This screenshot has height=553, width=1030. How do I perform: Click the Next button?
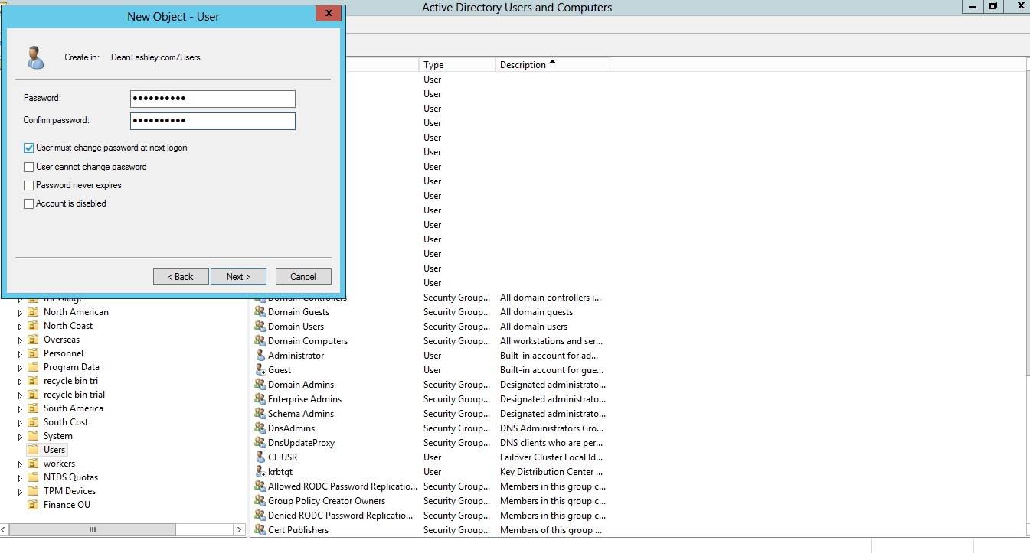click(x=238, y=277)
